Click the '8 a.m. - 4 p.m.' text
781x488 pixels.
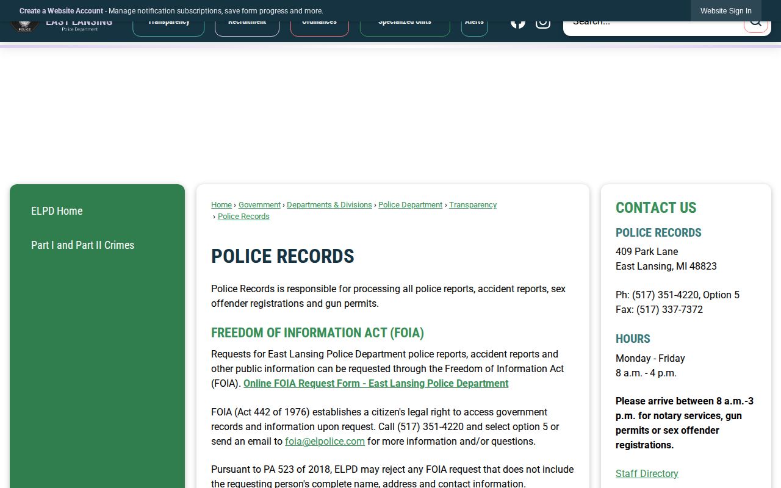(x=646, y=373)
